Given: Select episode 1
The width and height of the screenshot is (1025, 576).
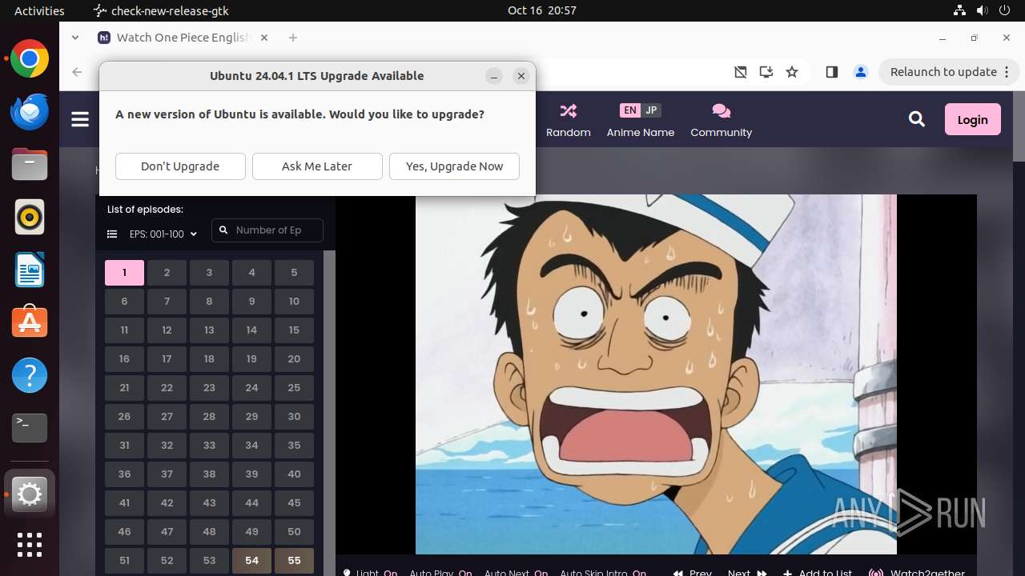Looking at the screenshot, I should coord(124,273).
